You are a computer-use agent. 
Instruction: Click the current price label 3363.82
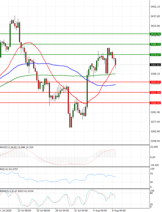pos(155,65)
